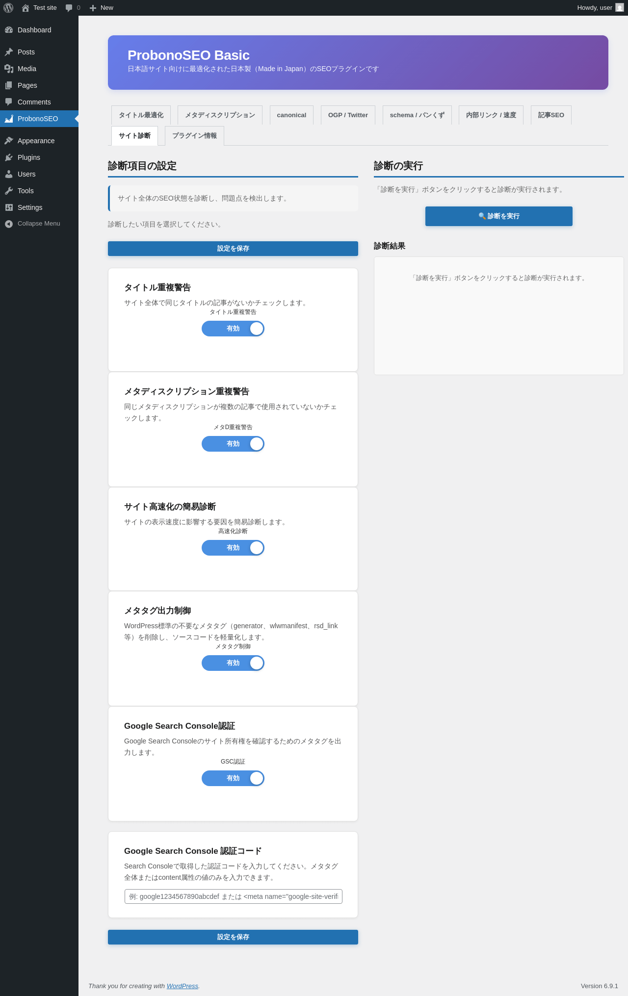Toggle the タイトル重複警告 switch
The height and width of the screenshot is (996, 628).
(x=233, y=329)
